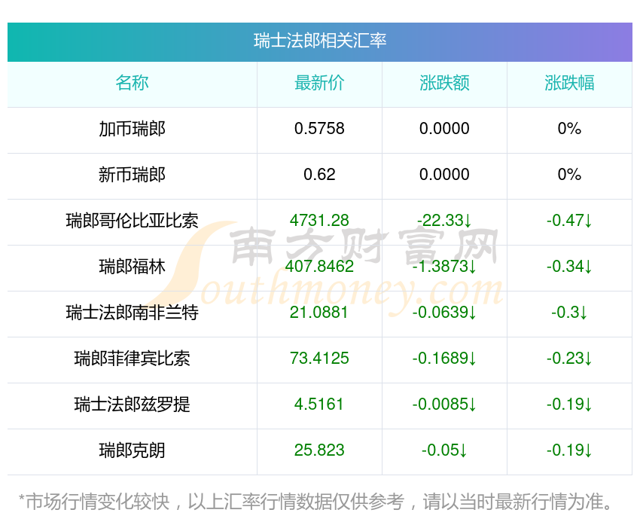Select the 407.8462 price cell
The width and height of the screenshot is (640, 525).
pos(319,267)
